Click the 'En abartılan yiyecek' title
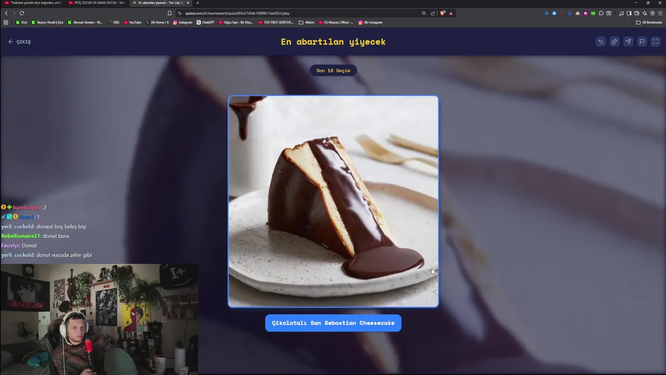Viewport: 666px width, 375px height. tap(333, 42)
